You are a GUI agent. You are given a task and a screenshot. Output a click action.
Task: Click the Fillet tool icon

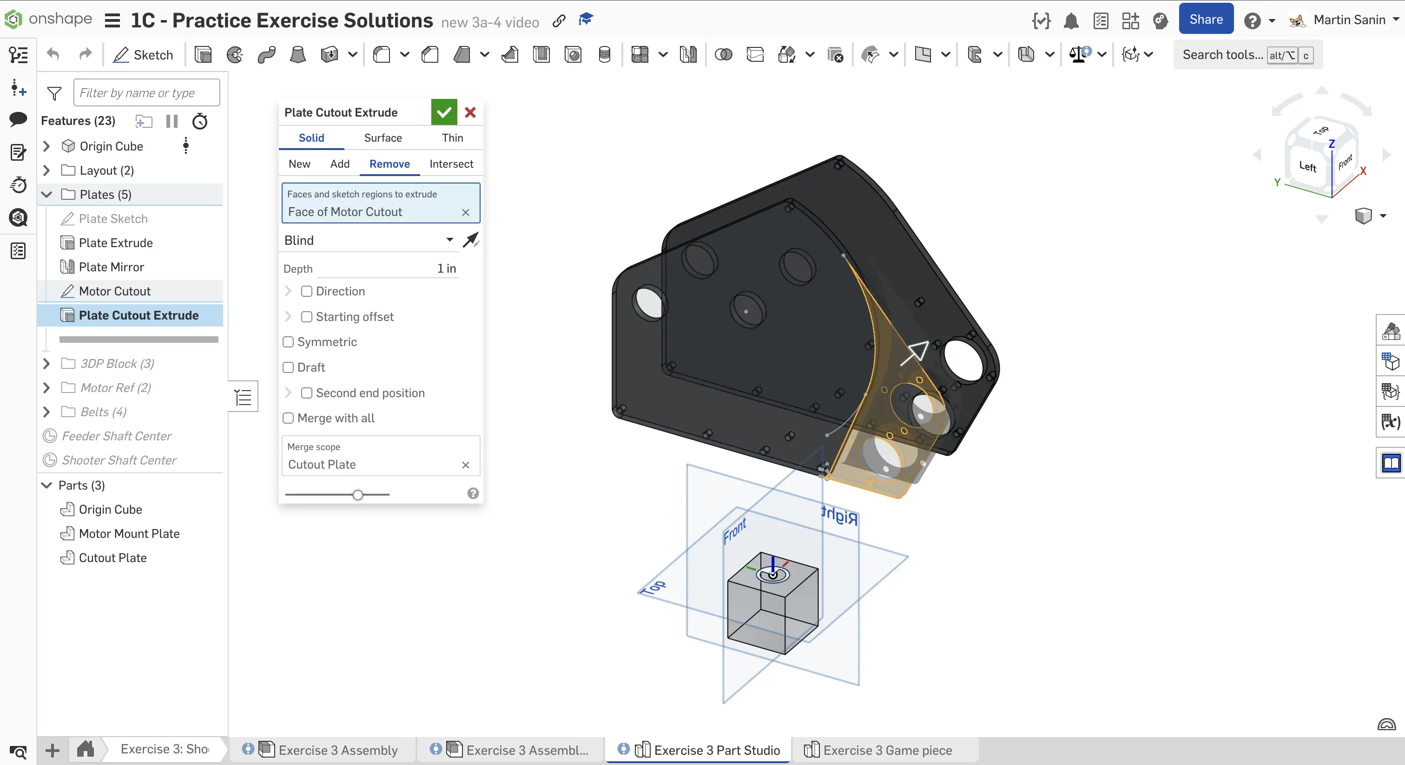(381, 54)
